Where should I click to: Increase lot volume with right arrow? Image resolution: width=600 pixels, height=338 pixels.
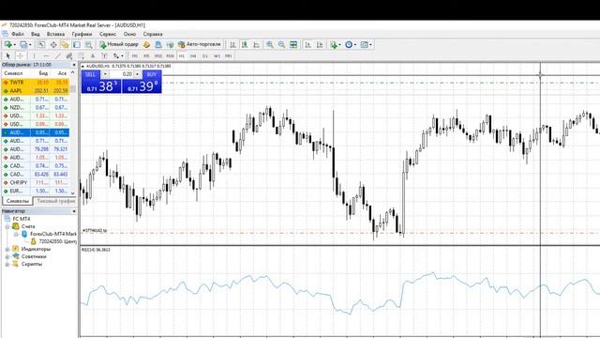click(138, 74)
